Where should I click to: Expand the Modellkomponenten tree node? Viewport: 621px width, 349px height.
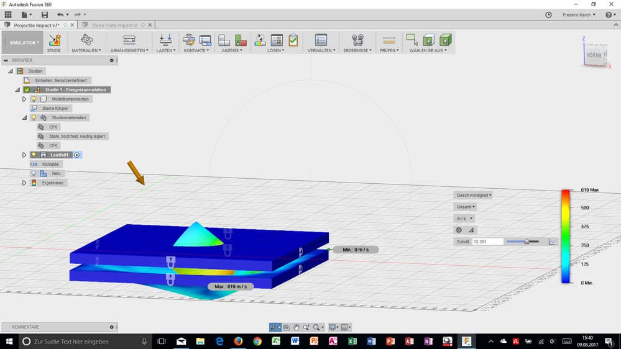24,99
